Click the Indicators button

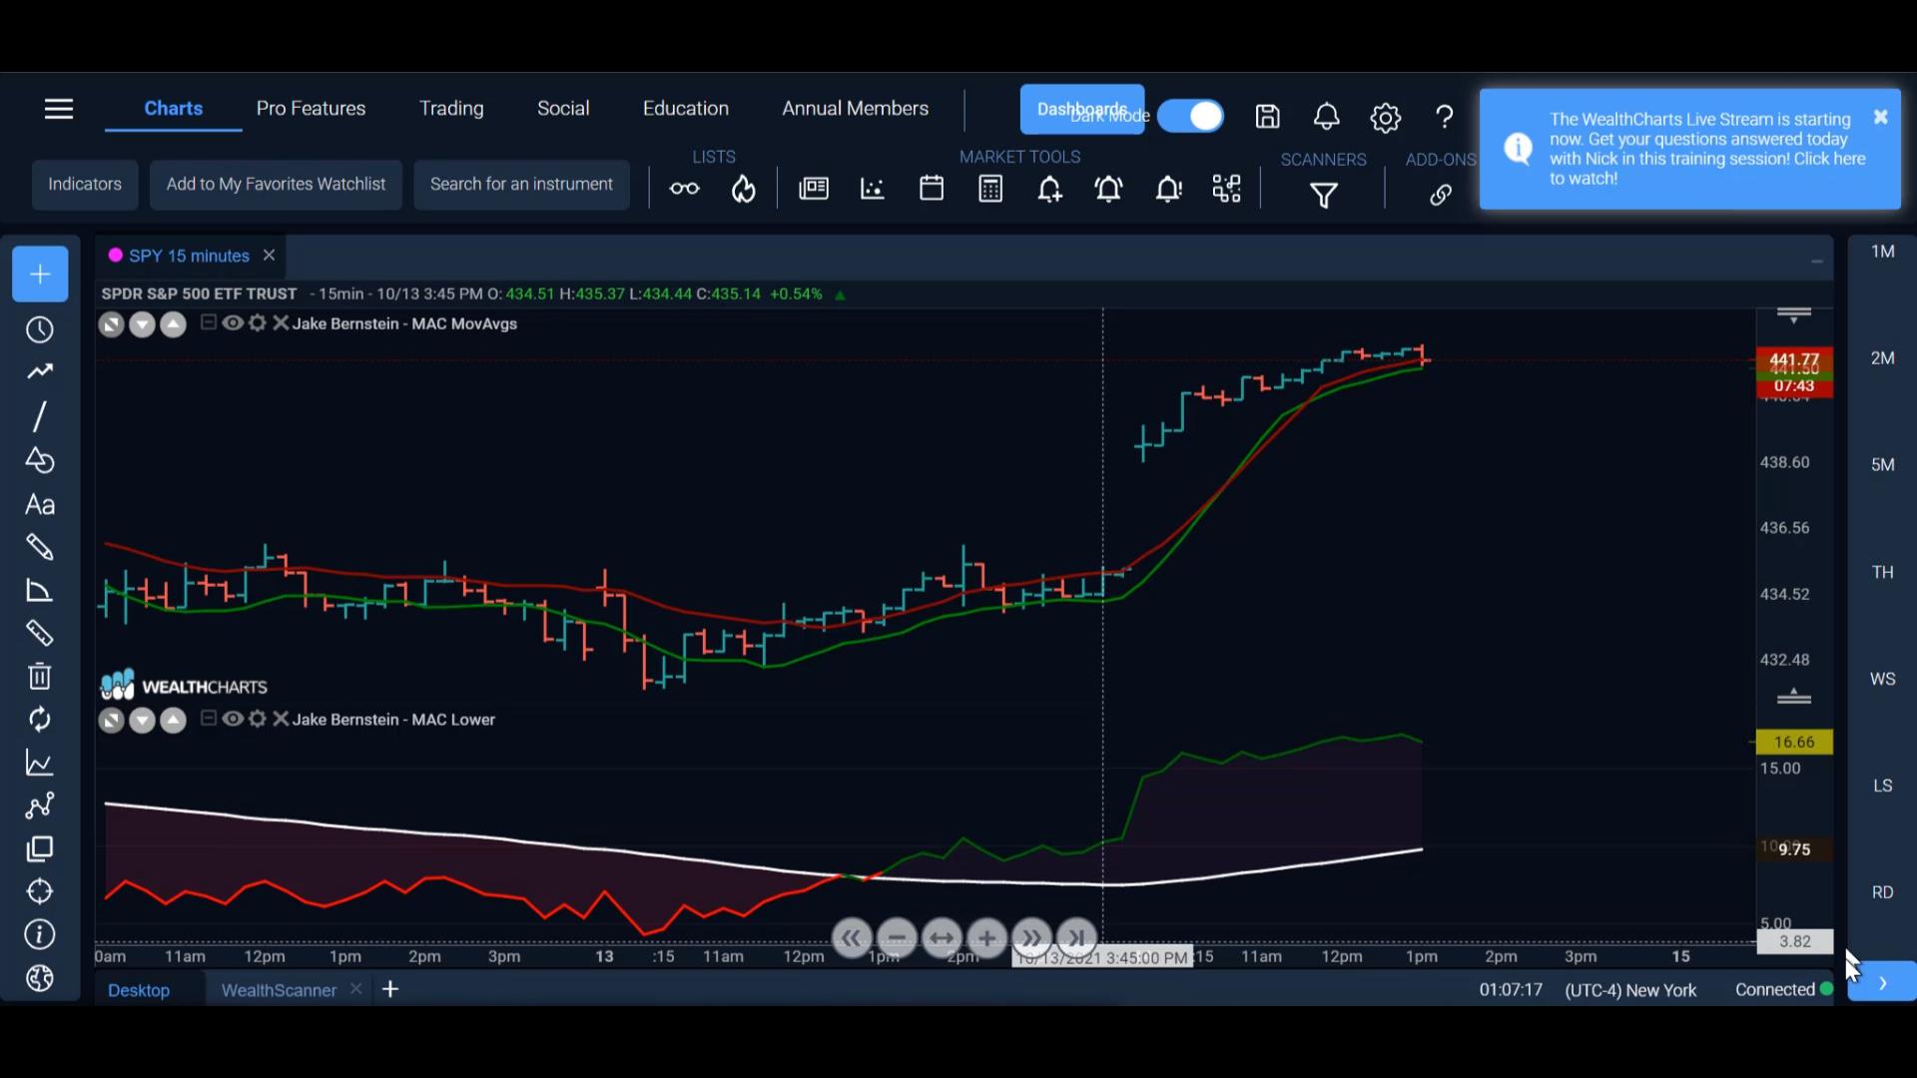coord(85,185)
